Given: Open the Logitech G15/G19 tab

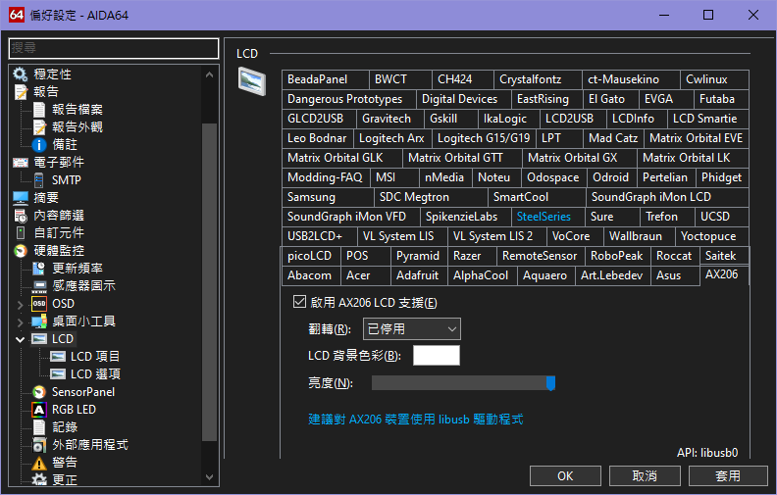Looking at the screenshot, I should coord(484,138).
